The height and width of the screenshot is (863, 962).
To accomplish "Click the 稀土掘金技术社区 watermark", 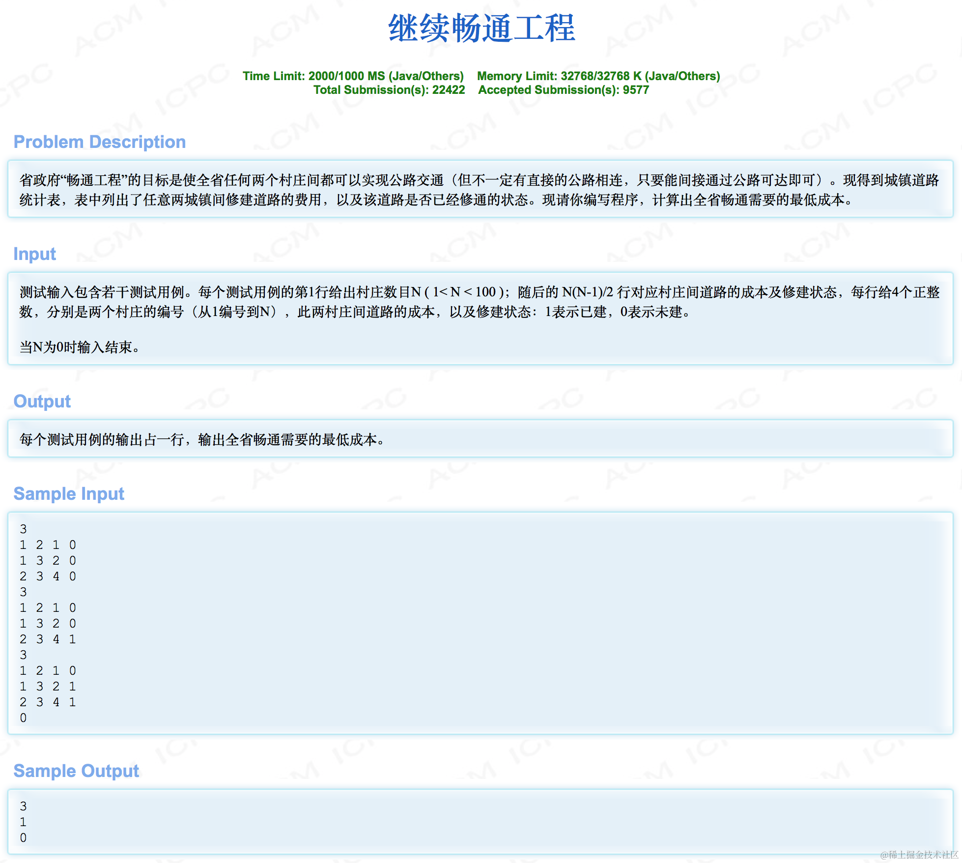I will click(919, 855).
